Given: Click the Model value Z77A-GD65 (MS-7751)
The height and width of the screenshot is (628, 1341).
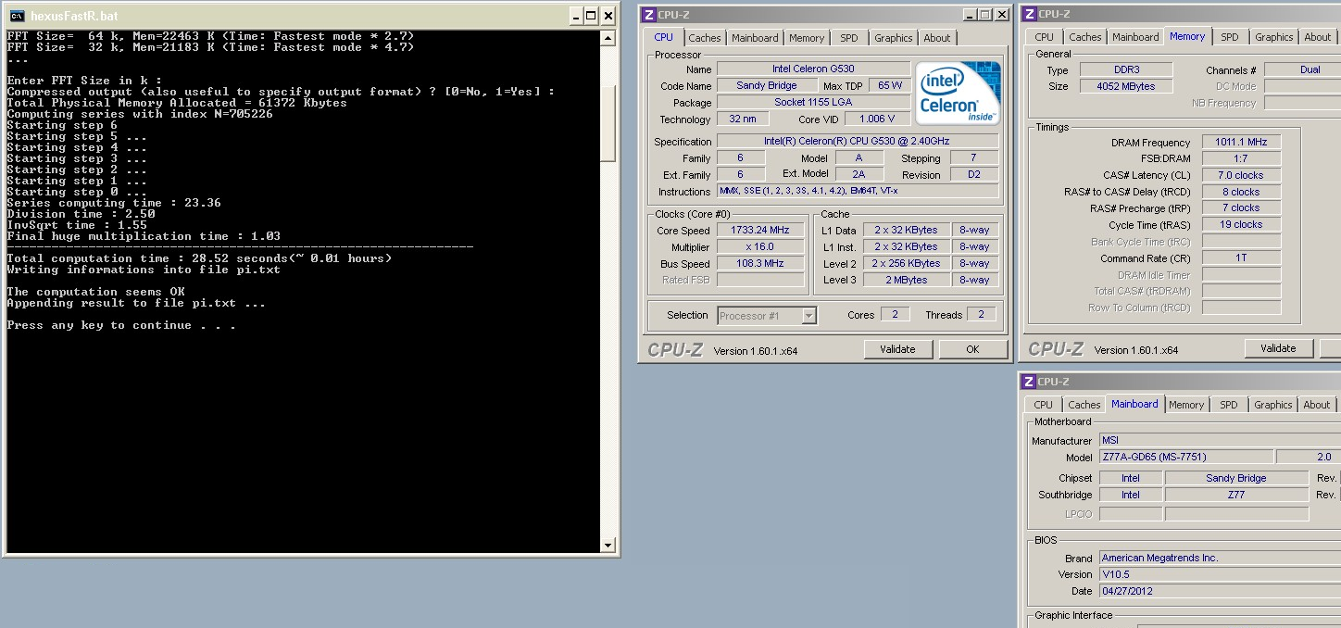Looking at the screenshot, I should tap(1185, 457).
